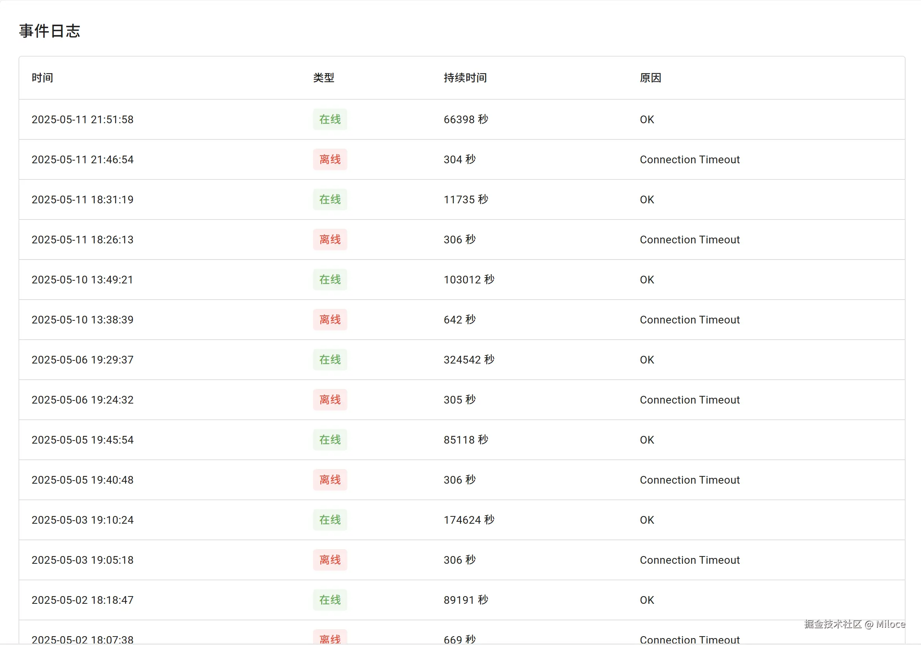This screenshot has width=921, height=645.
Task: Click the 时间 column header to sort
Action: (x=42, y=78)
